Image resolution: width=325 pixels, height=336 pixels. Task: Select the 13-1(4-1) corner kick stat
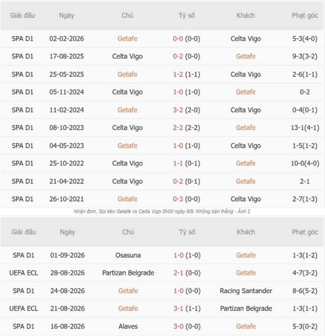click(305, 128)
